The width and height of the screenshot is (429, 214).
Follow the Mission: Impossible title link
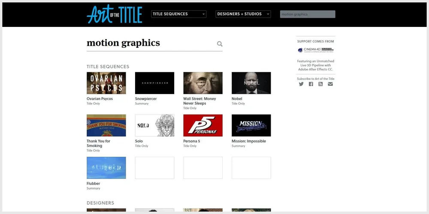[x=249, y=141]
